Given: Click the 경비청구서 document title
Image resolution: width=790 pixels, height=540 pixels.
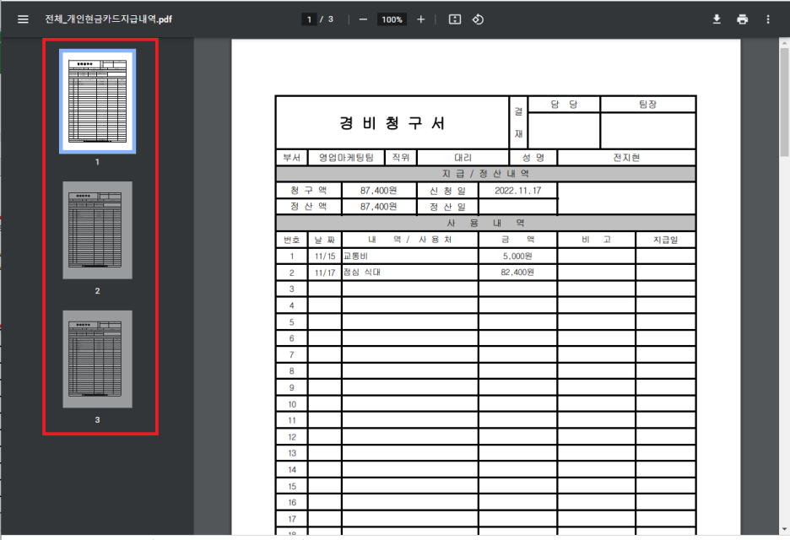Looking at the screenshot, I should (x=392, y=123).
